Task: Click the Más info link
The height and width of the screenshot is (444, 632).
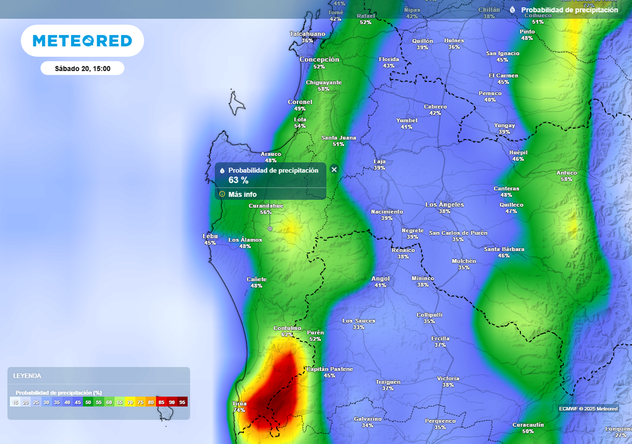Action: click(243, 194)
